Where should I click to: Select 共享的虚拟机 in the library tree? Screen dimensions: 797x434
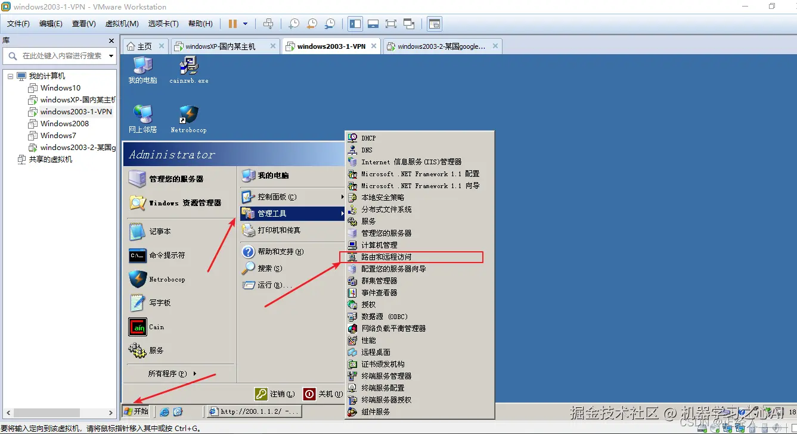click(x=50, y=160)
